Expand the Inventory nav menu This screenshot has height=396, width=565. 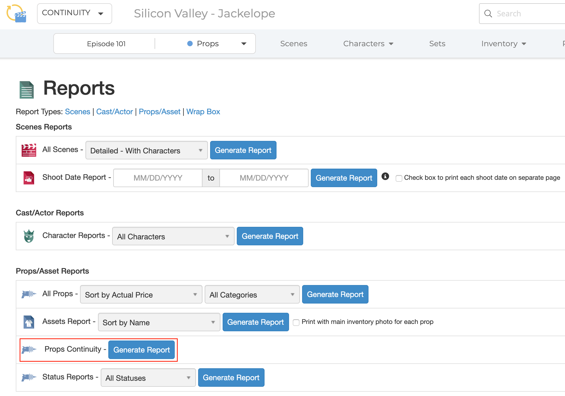click(504, 44)
